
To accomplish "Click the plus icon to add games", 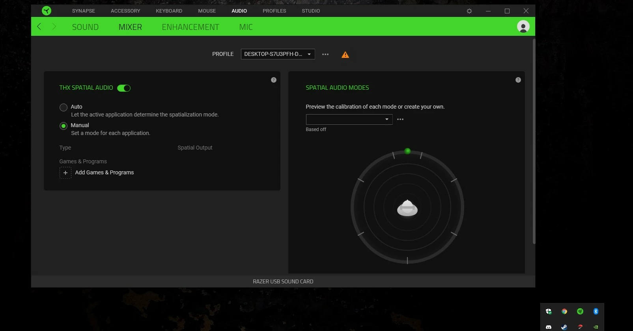I will [x=65, y=173].
